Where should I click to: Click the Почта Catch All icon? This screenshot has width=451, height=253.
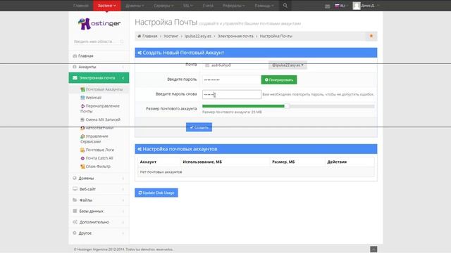click(x=82, y=158)
